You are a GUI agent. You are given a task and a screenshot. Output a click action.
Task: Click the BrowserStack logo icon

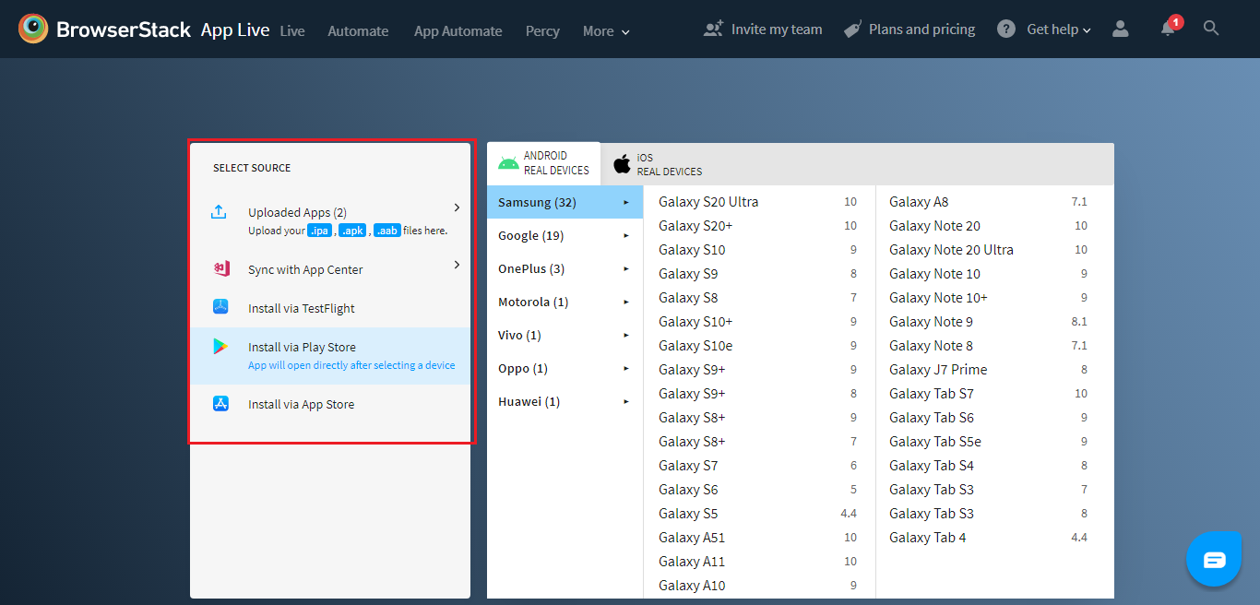33,29
